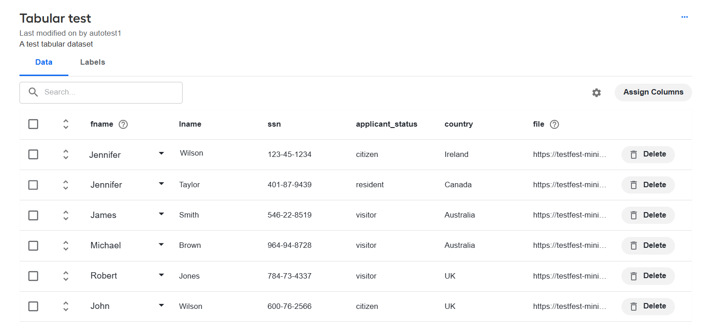
Task: Click the ssn value 964-94-8728
Action: [x=289, y=245]
